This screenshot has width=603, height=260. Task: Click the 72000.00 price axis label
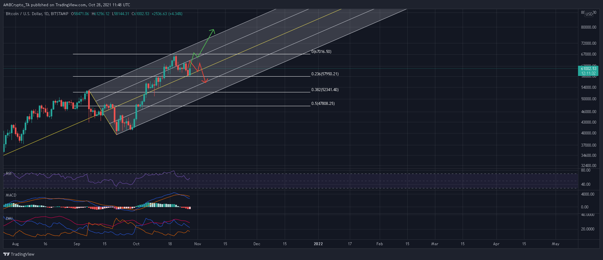589,43
